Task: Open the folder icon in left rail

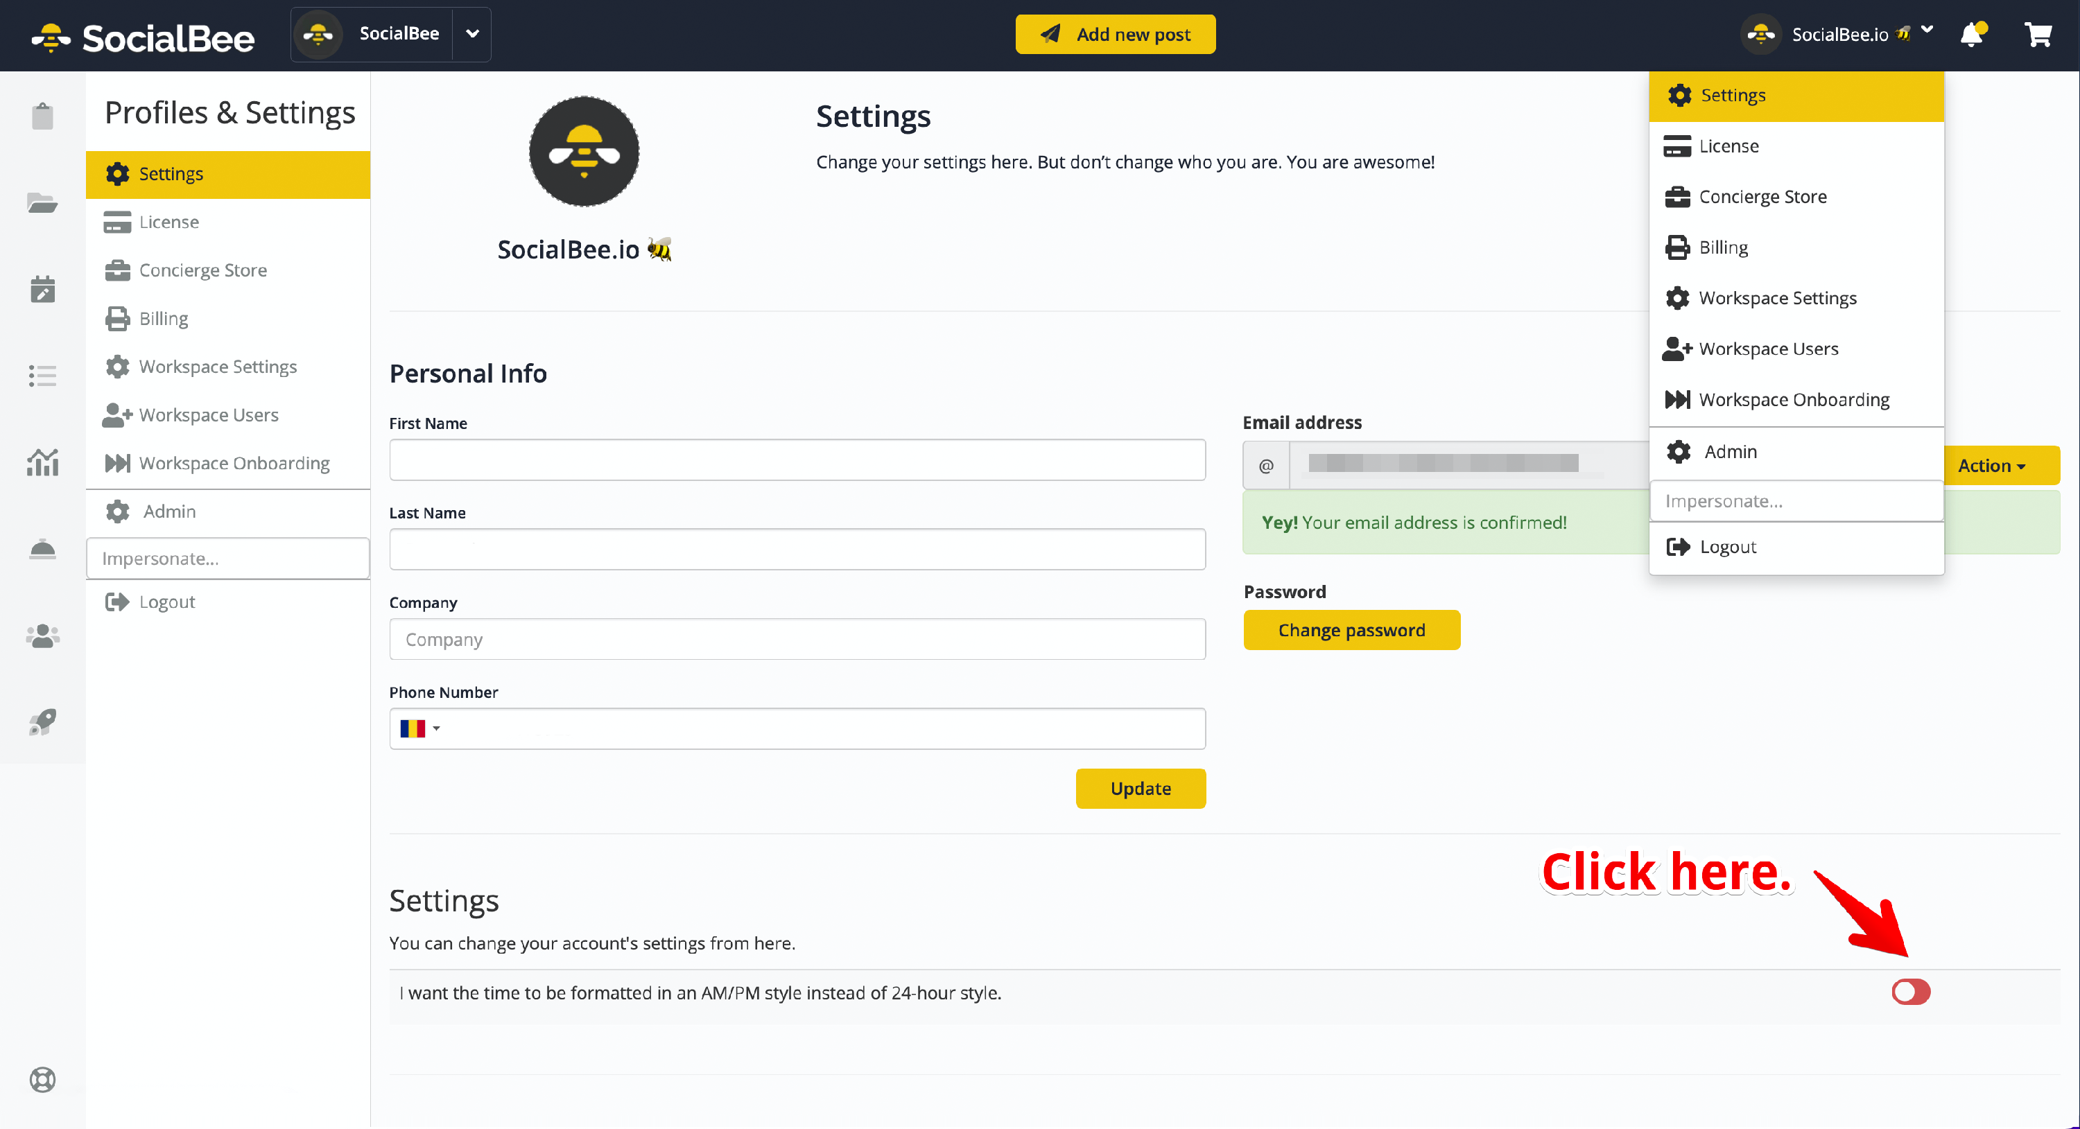Action: point(42,202)
